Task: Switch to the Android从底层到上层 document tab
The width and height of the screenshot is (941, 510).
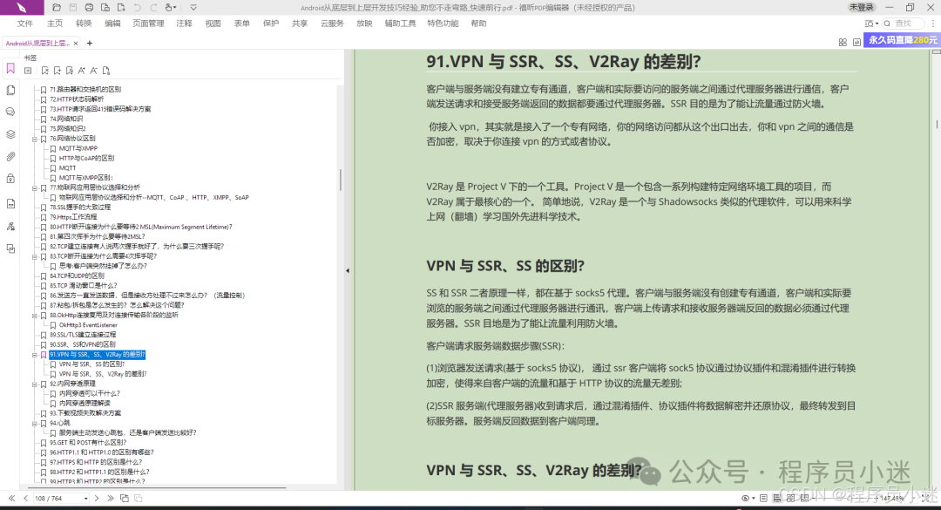Action: [x=37, y=44]
